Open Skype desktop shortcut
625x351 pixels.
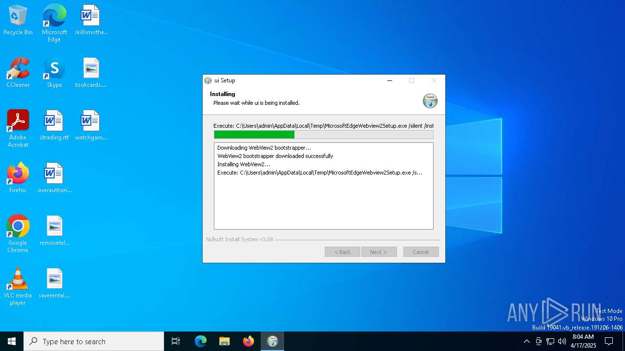[x=54, y=73]
